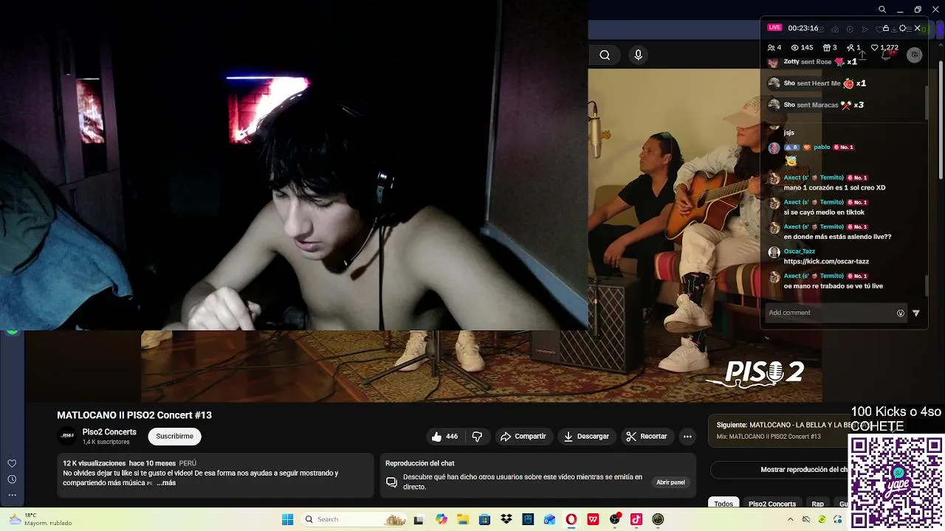Show hidden system tray icons chevron

pos(790,519)
